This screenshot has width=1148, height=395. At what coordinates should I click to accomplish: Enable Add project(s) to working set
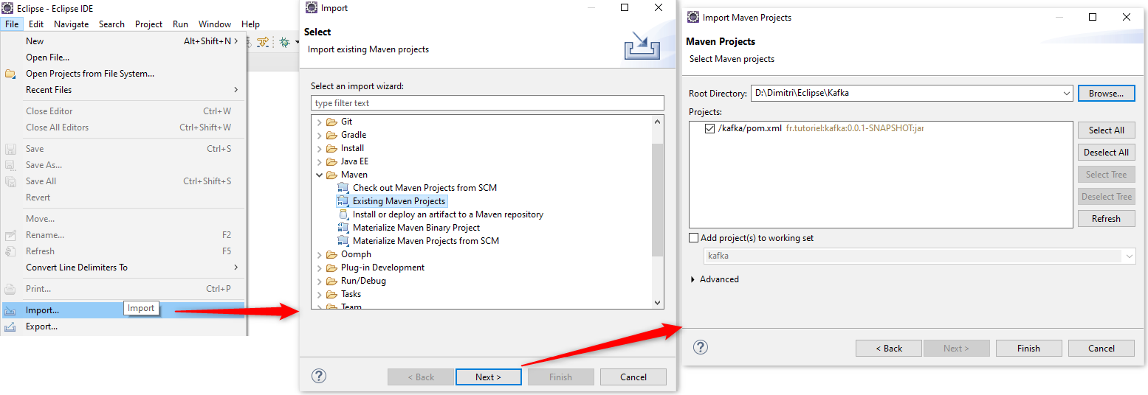[x=693, y=238]
